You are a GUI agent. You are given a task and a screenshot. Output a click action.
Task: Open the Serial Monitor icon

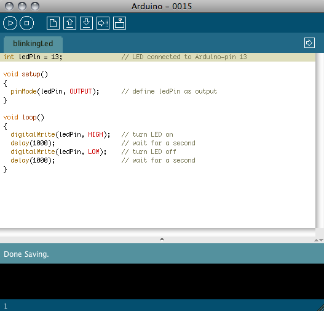(119, 23)
